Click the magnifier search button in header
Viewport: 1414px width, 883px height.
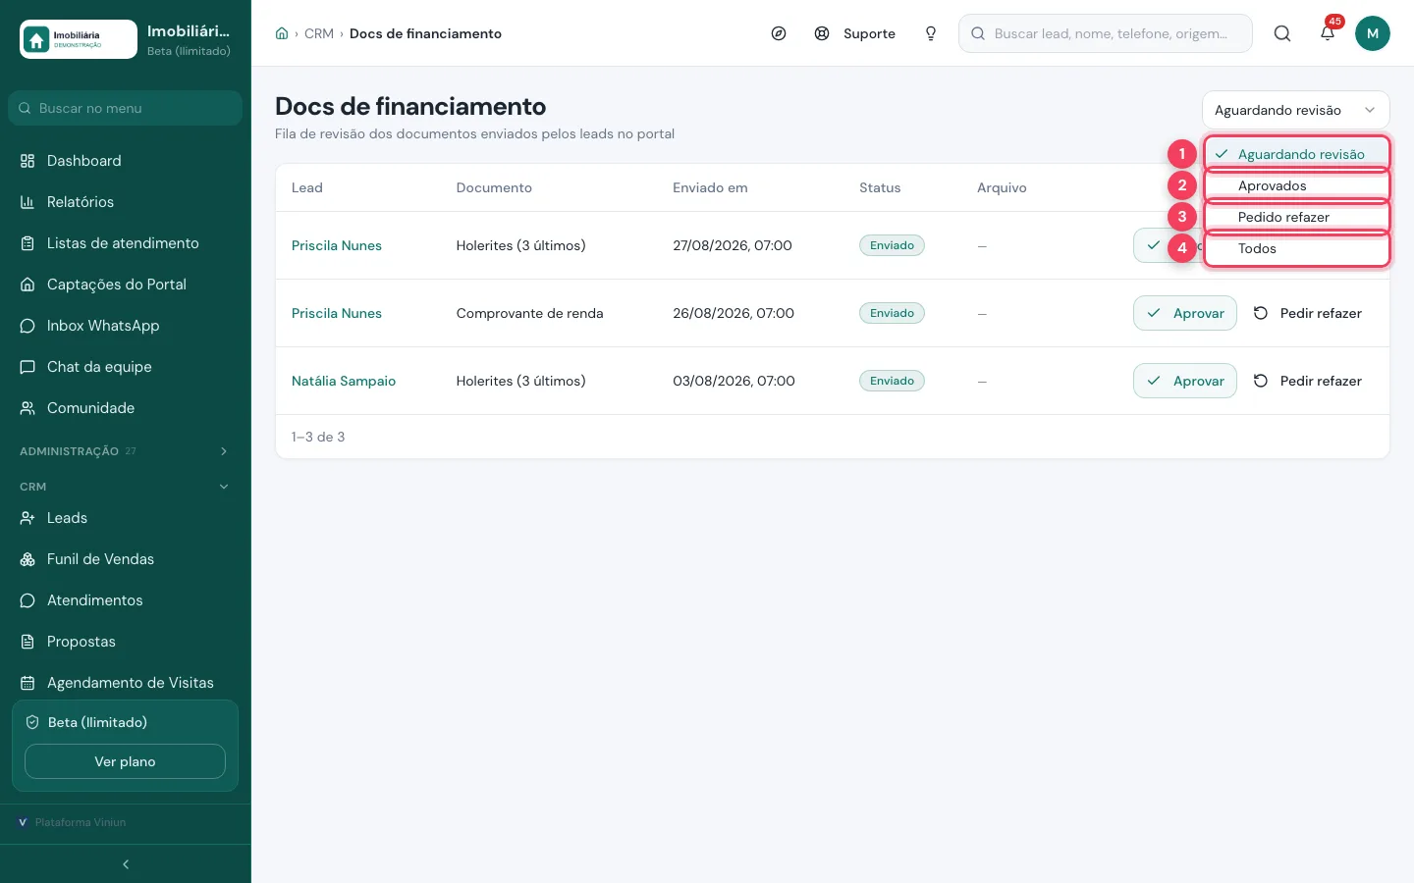click(x=1282, y=33)
